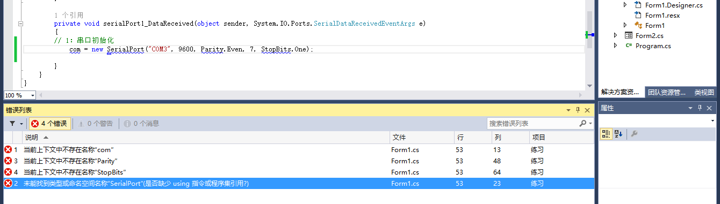Switch to the 类视图 tab
This screenshot has width=720, height=204.
(x=704, y=92)
